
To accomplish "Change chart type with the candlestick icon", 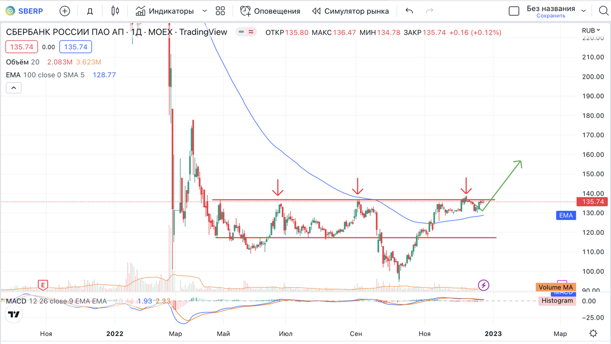I will [x=115, y=11].
